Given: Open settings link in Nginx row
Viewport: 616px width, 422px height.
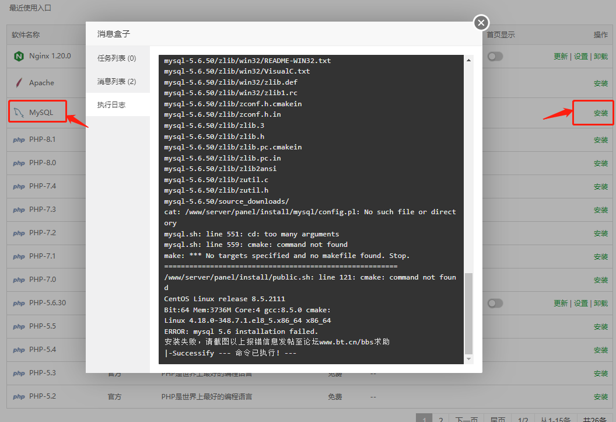Looking at the screenshot, I should pos(580,57).
